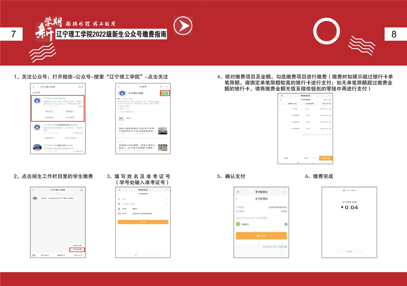Click the 辽宁理工学院 avatar in the chat message
This screenshot has height=286, width=407.
tap(35, 198)
